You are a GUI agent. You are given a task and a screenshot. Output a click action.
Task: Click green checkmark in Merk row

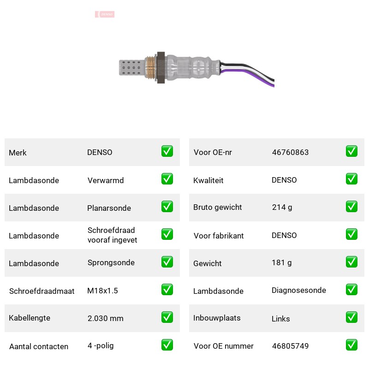(x=167, y=151)
